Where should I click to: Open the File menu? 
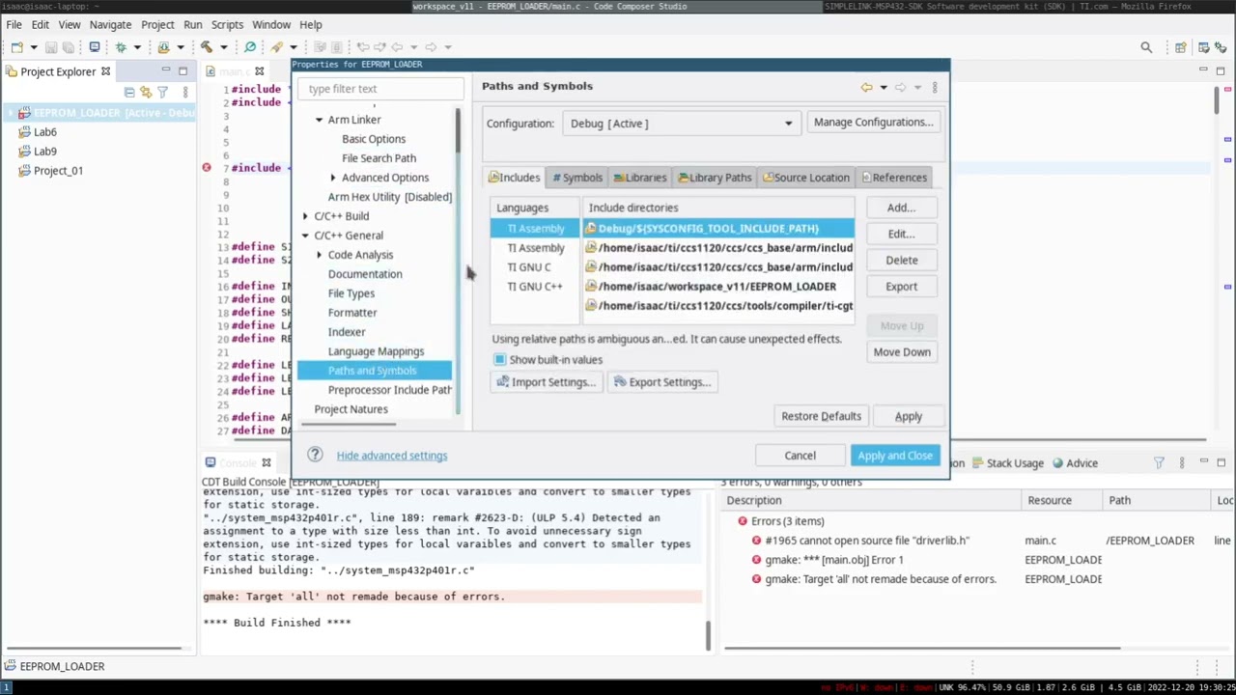(14, 24)
